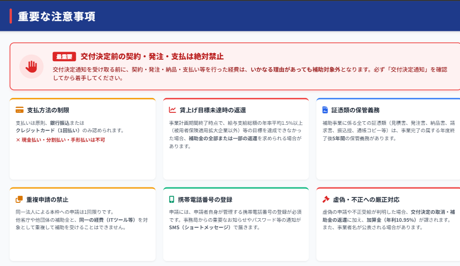The image size is (460, 266).
Task: Click the 支払方法の制限 card heading
Action: tap(48, 110)
